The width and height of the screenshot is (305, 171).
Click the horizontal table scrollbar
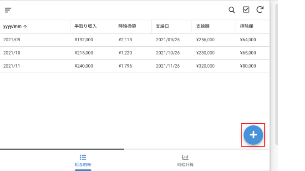[62, 149]
